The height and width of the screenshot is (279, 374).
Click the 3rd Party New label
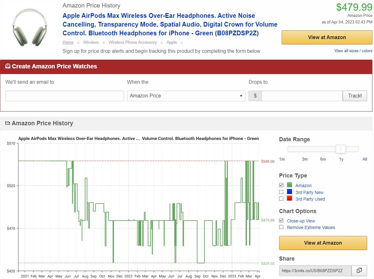310,192
